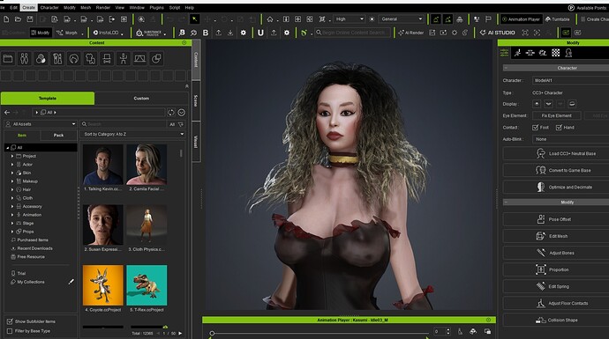The image size is (609, 339).
Task: Click the New Project icon
Action: click(x=6, y=19)
